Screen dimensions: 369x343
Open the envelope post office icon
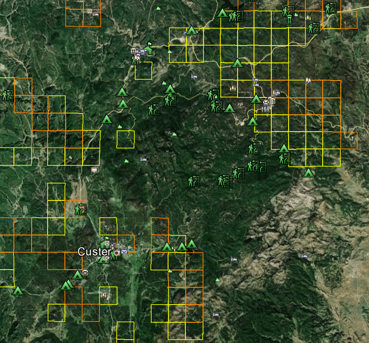tap(265, 102)
